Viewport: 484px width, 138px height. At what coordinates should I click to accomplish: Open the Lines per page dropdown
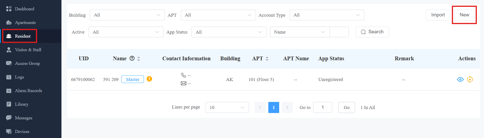227,107
